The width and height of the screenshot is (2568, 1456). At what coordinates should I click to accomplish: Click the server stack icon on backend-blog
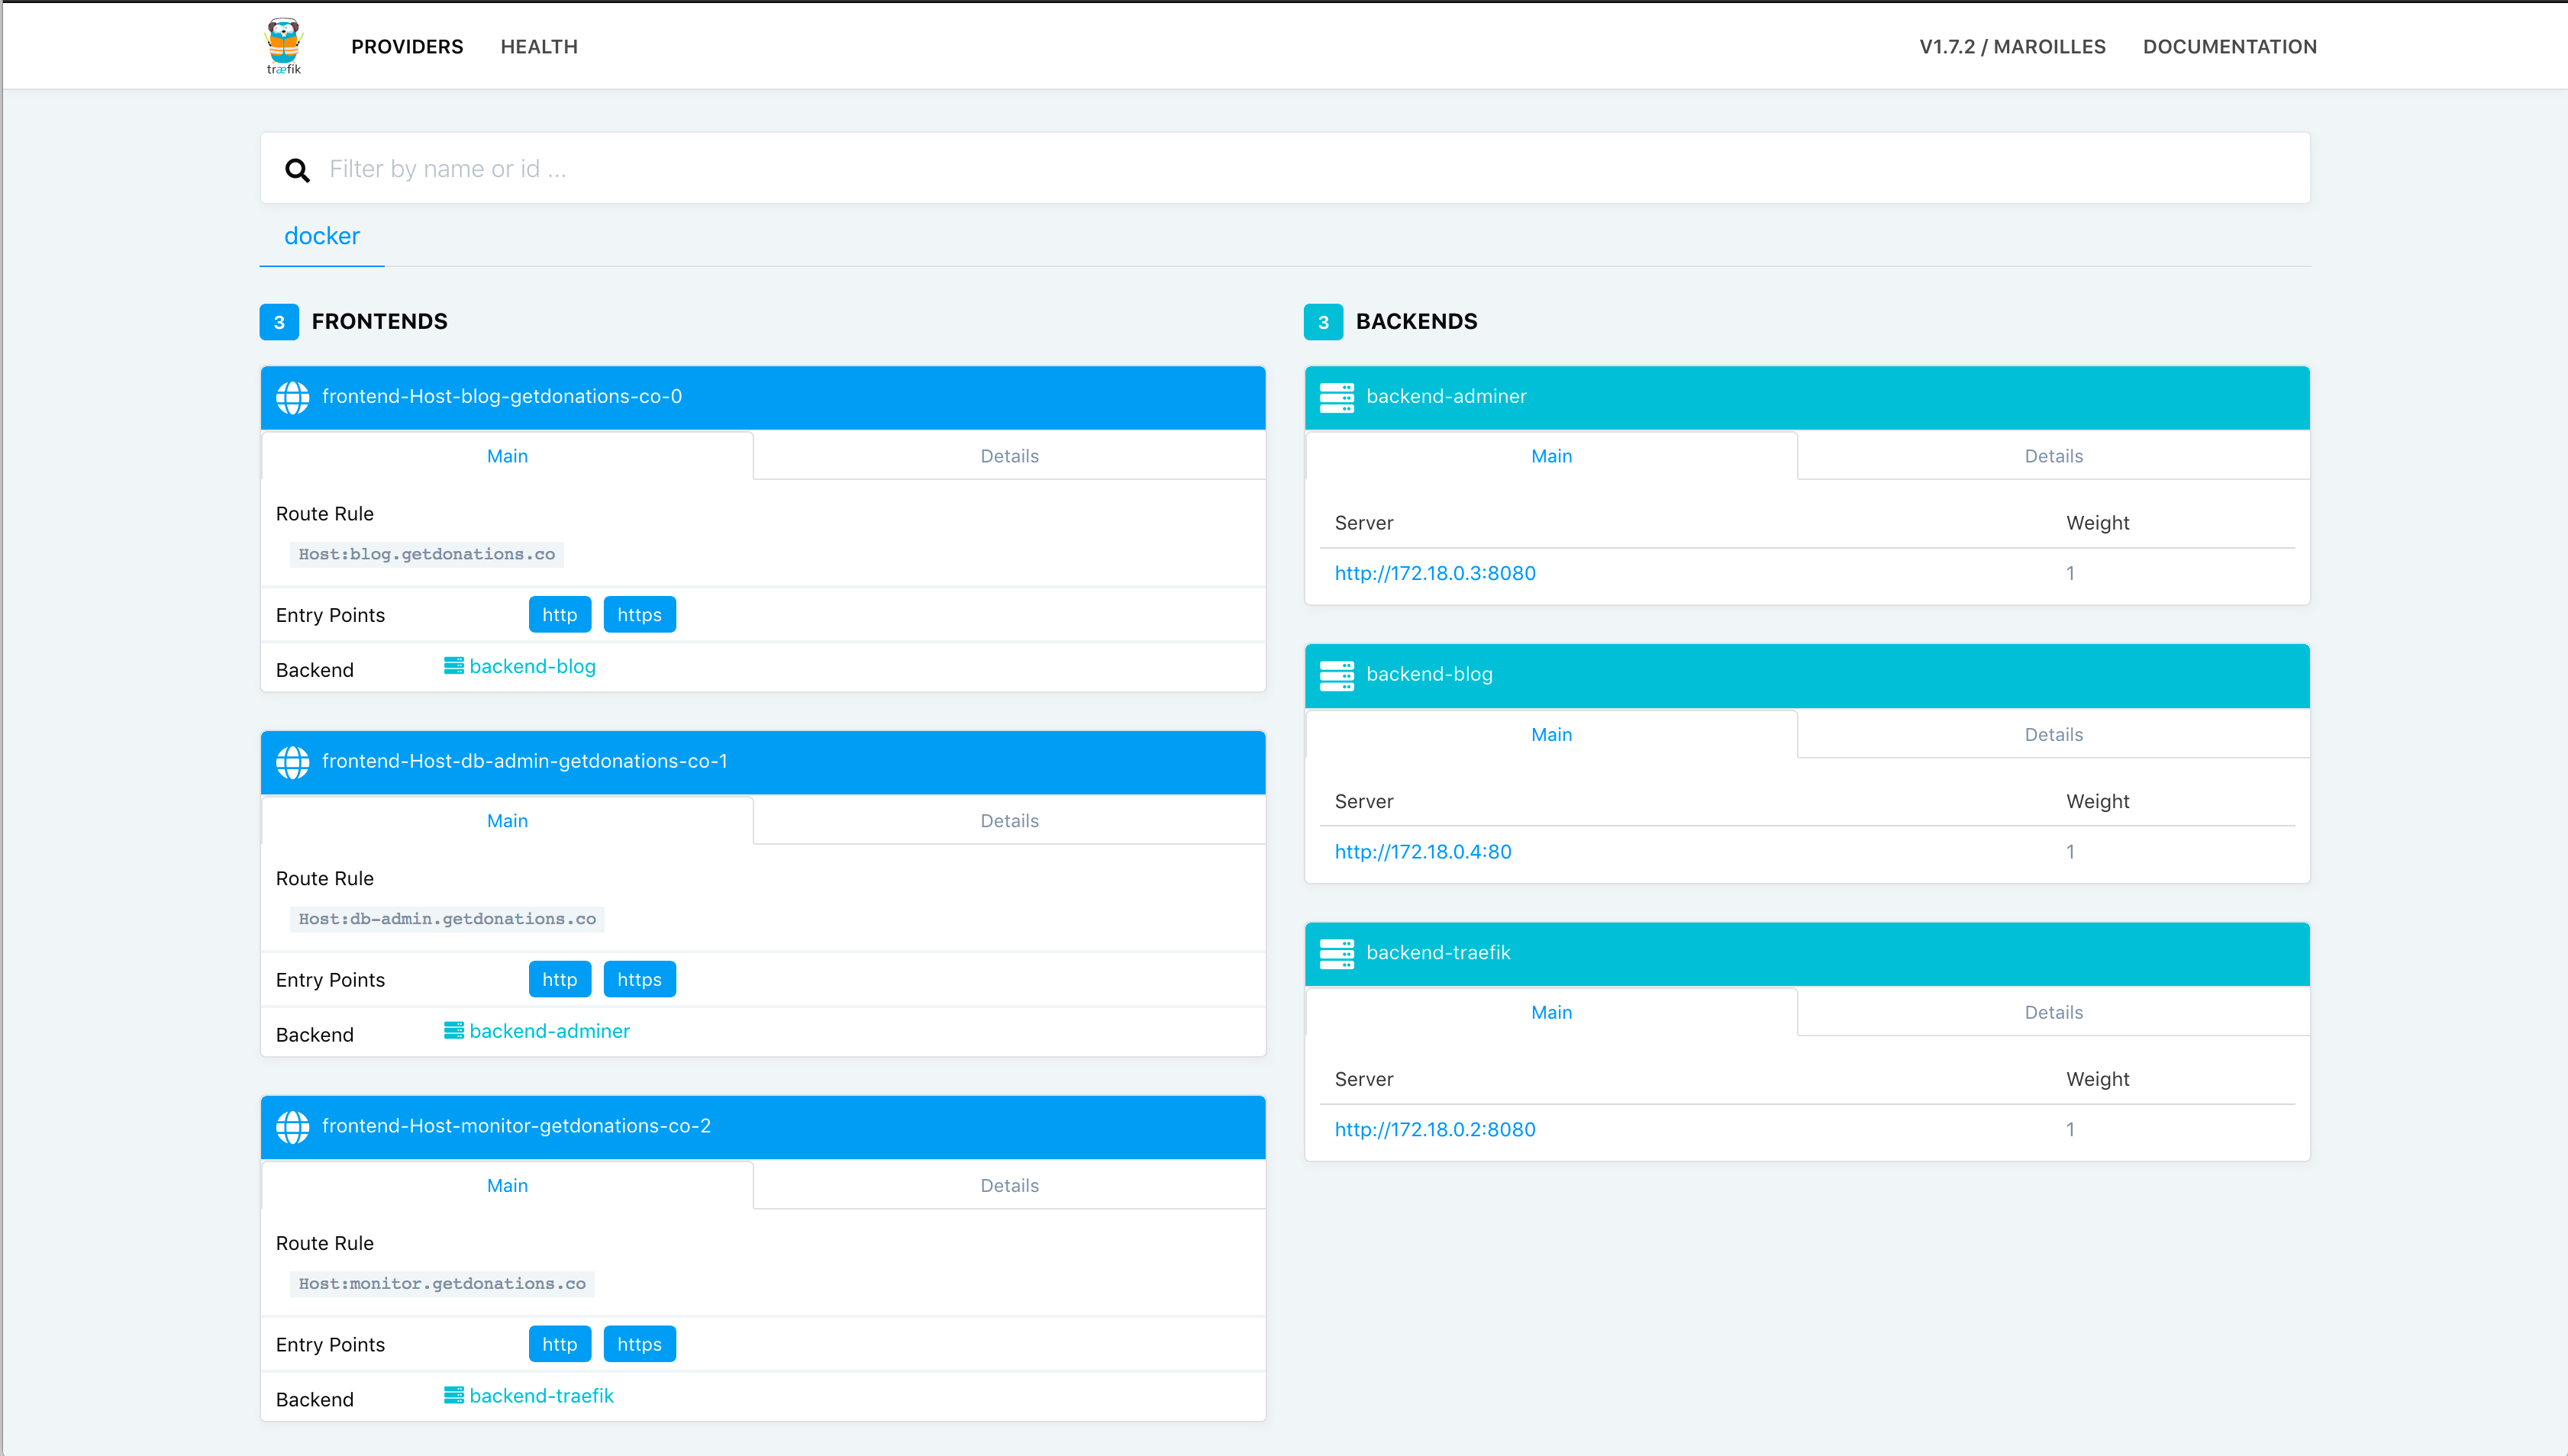(1337, 673)
